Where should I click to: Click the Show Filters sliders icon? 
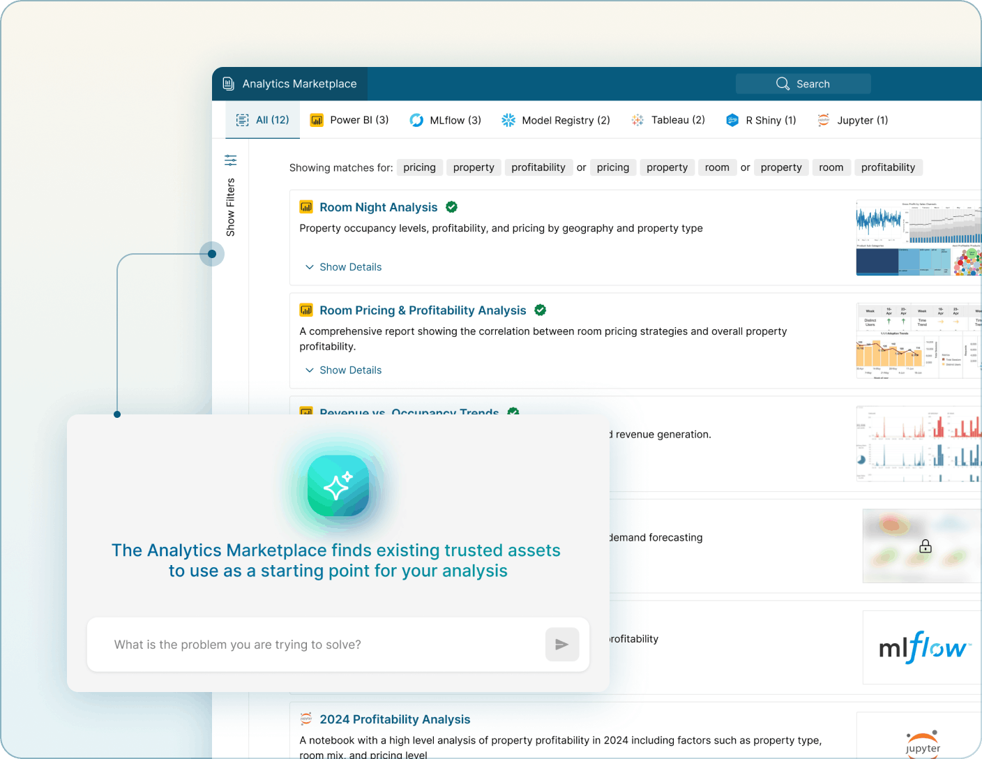(x=231, y=160)
